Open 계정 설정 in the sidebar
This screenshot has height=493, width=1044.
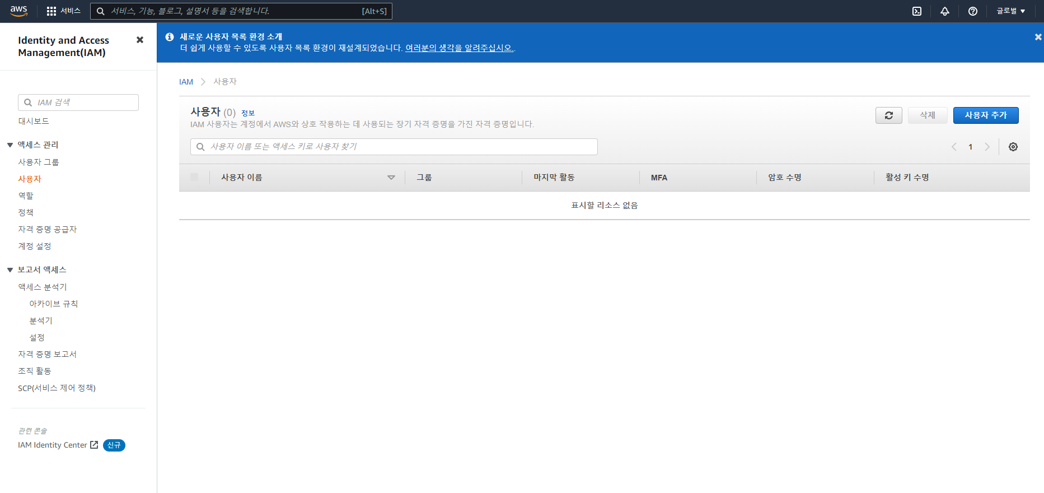pyautogui.click(x=35, y=246)
